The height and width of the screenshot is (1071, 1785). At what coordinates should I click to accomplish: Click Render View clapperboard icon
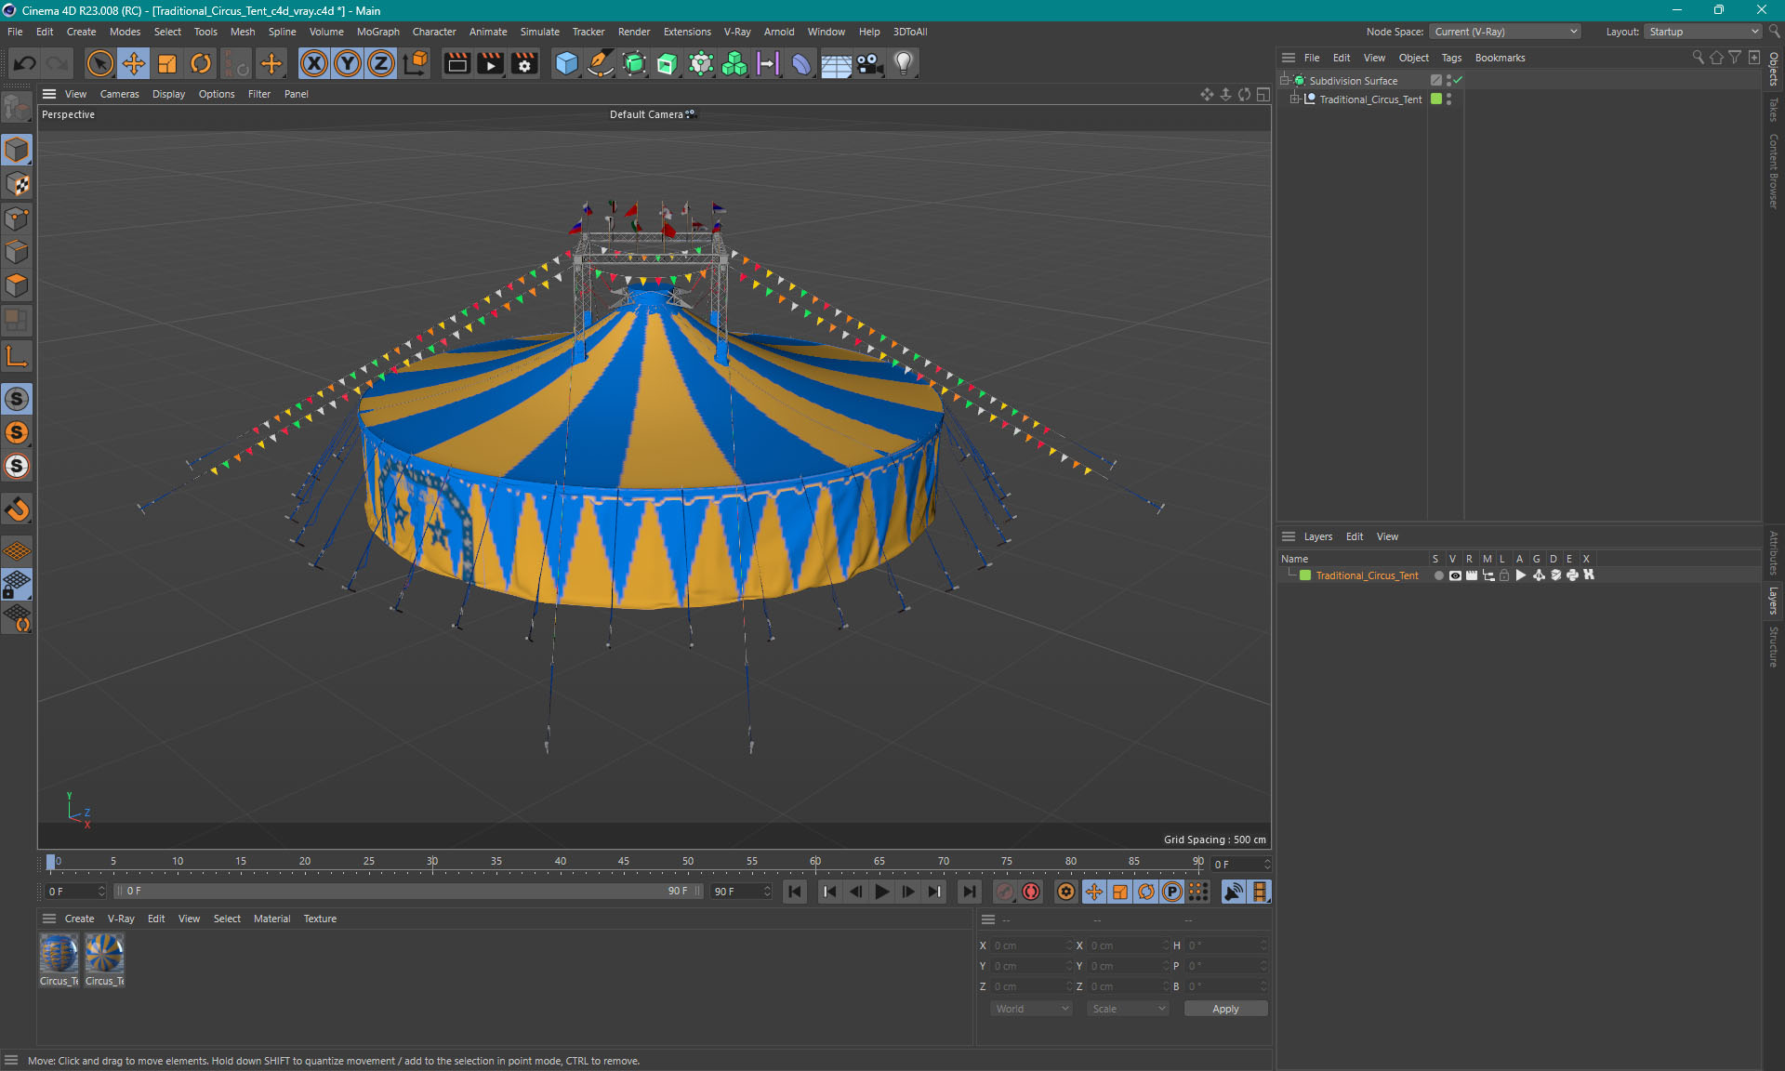point(456,63)
